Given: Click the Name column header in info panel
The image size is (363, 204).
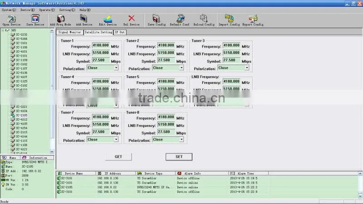Looking at the screenshot, I should coord(10,157).
